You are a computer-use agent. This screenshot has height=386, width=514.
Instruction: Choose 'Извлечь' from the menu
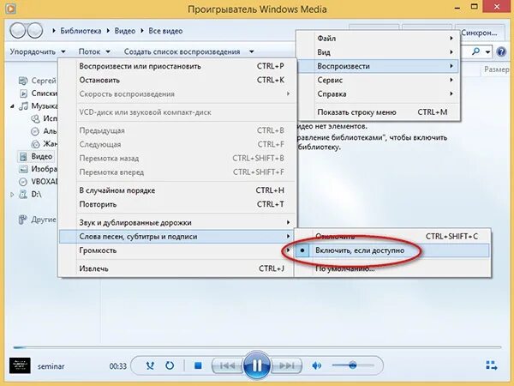(x=177, y=268)
